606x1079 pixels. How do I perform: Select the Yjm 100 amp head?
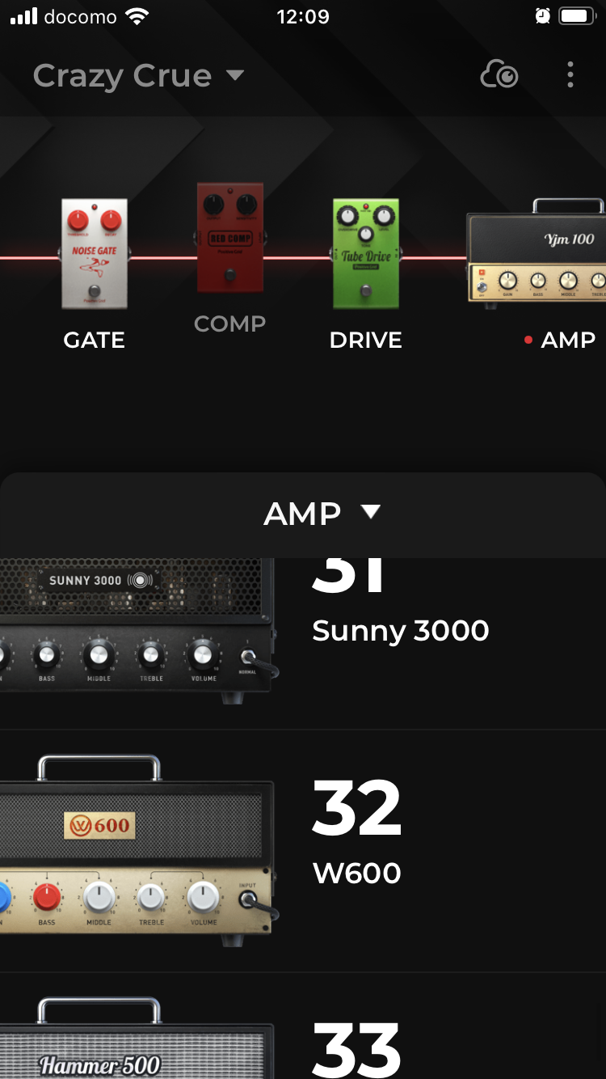(x=537, y=252)
